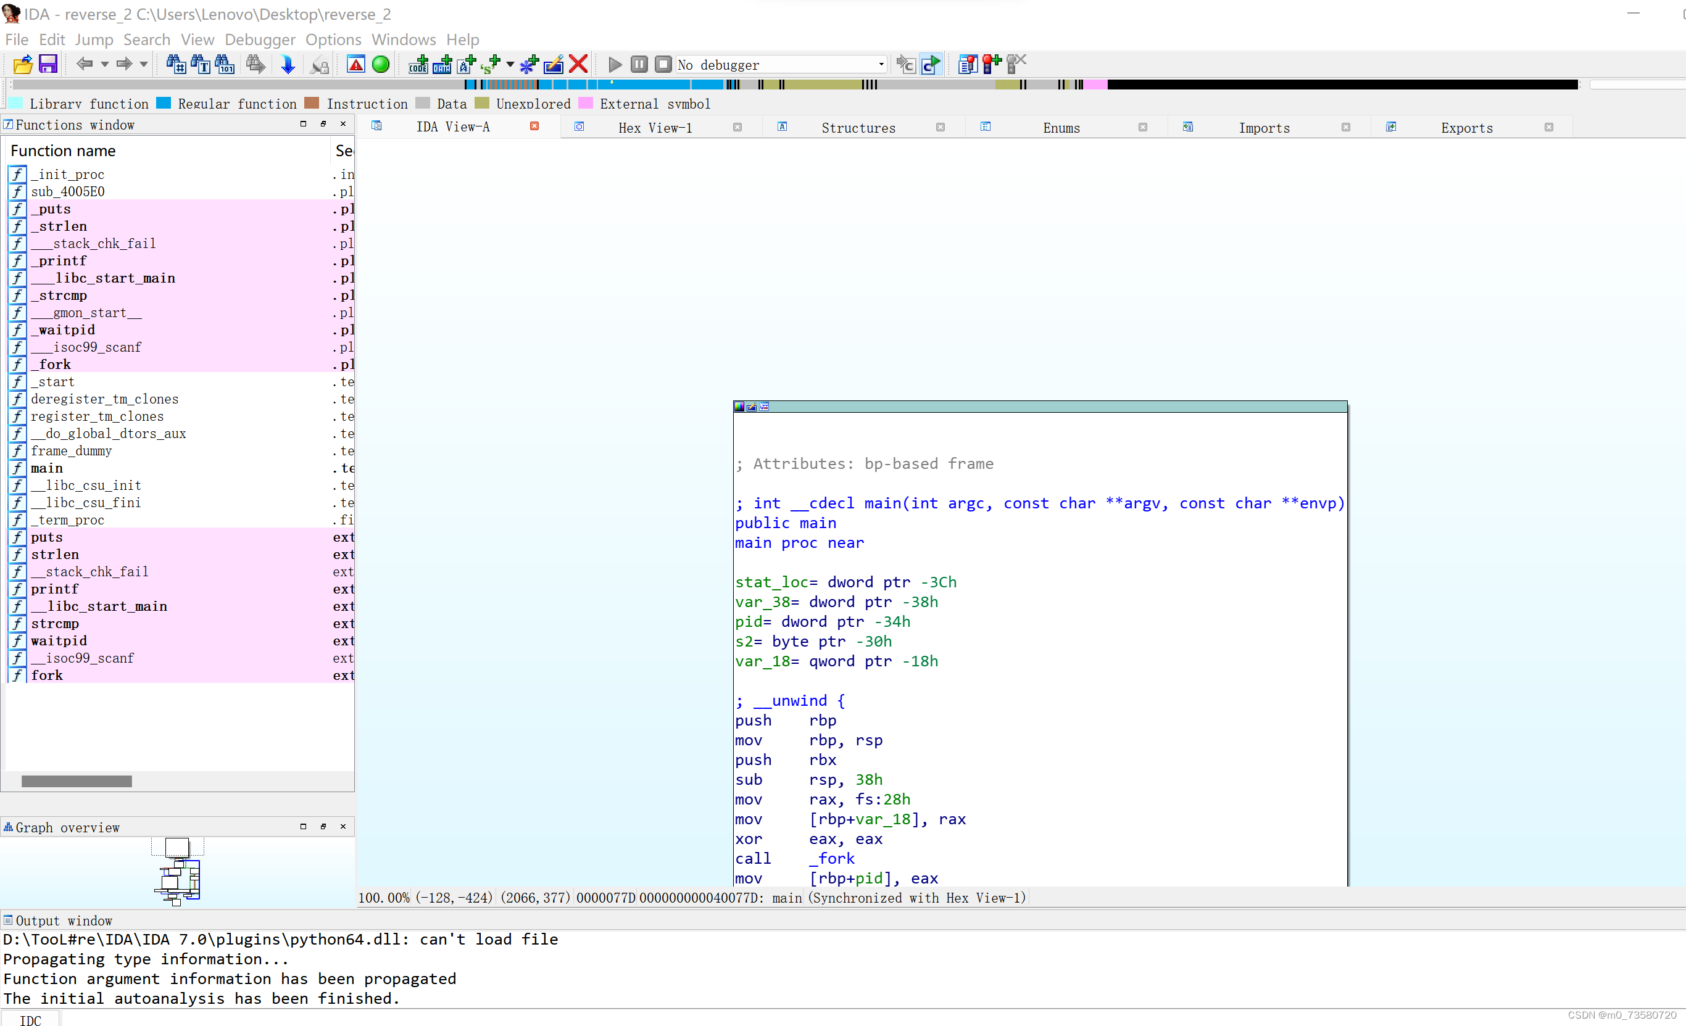
Task: Click the red warning triangle icon
Action: 356,64
